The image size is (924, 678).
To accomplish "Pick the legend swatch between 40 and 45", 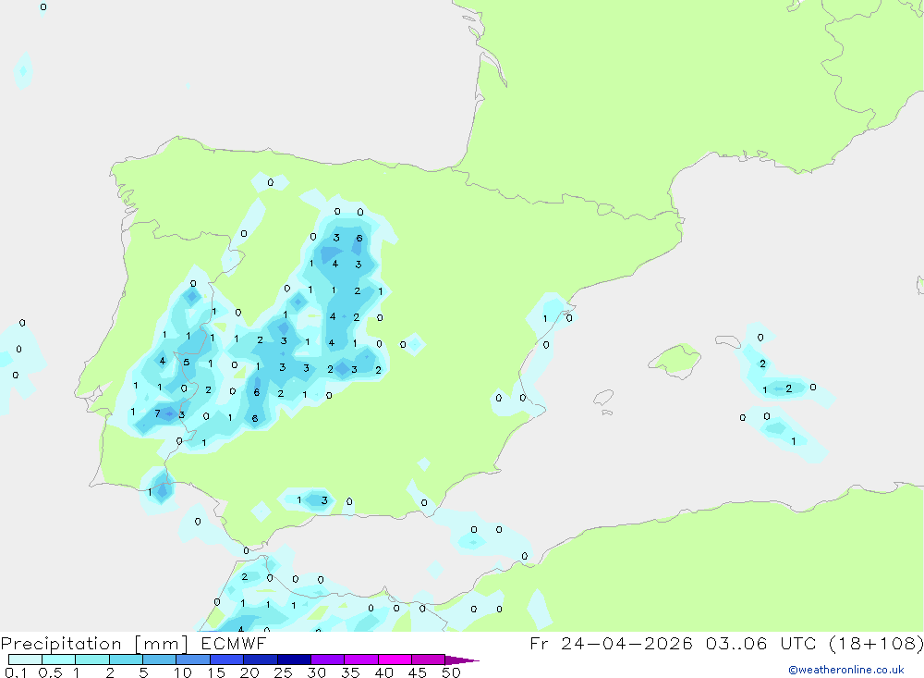I will click(395, 660).
